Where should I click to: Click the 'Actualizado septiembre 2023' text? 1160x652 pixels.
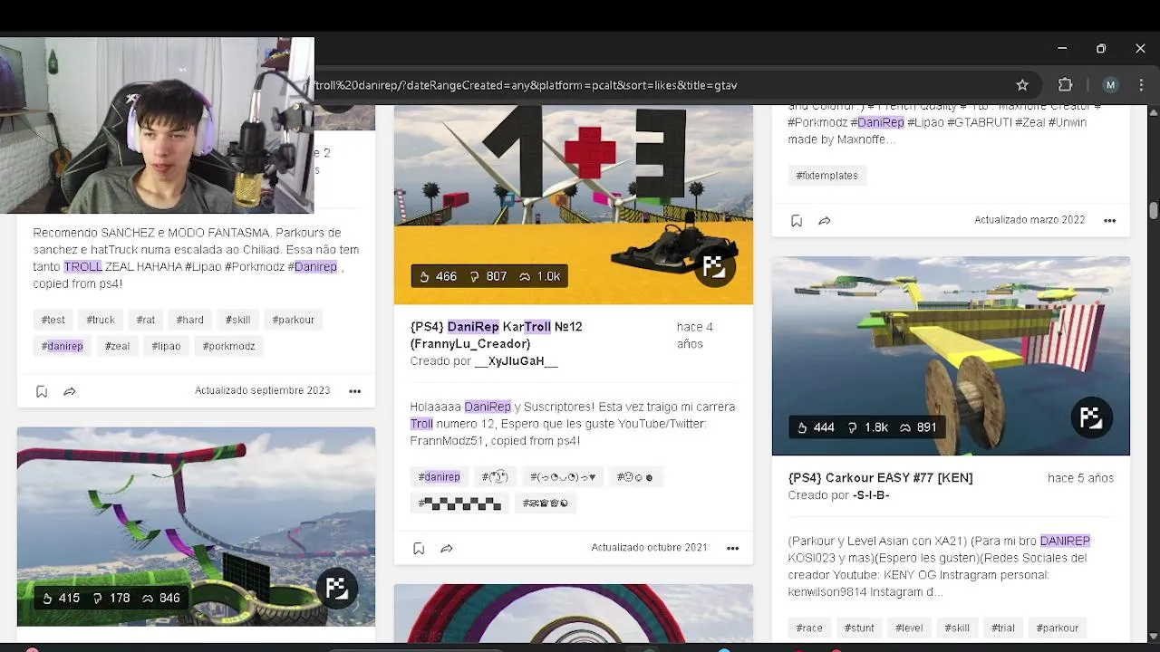tap(262, 390)
